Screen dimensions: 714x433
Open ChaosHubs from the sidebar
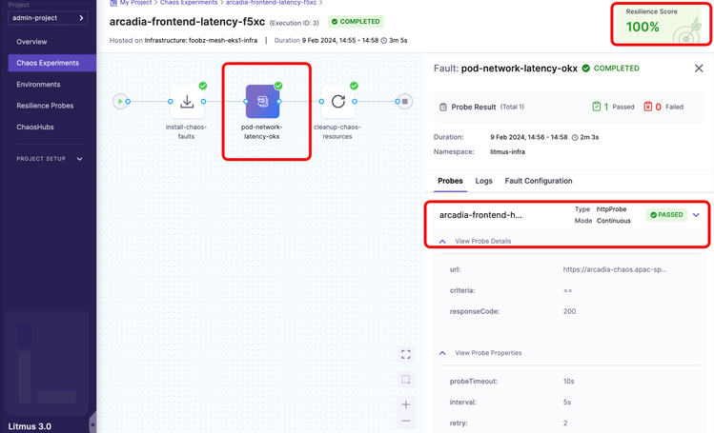35,127
